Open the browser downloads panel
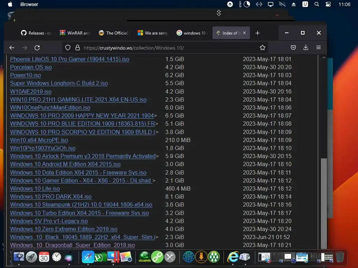 [x=306, y=47]
